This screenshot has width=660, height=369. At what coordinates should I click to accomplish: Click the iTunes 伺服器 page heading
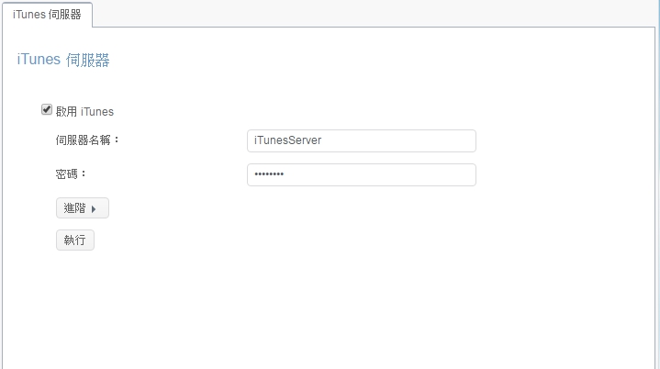pos(63,60)
